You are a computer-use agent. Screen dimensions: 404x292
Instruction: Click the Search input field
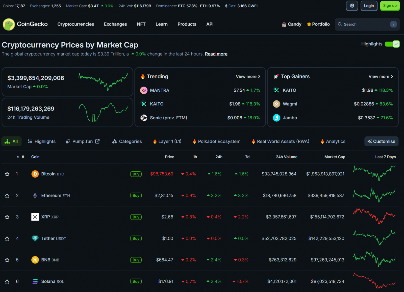click(x=367, y=24)
